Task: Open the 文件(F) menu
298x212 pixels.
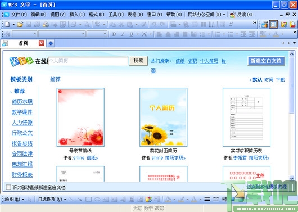Action: click(x=19, y=15)
